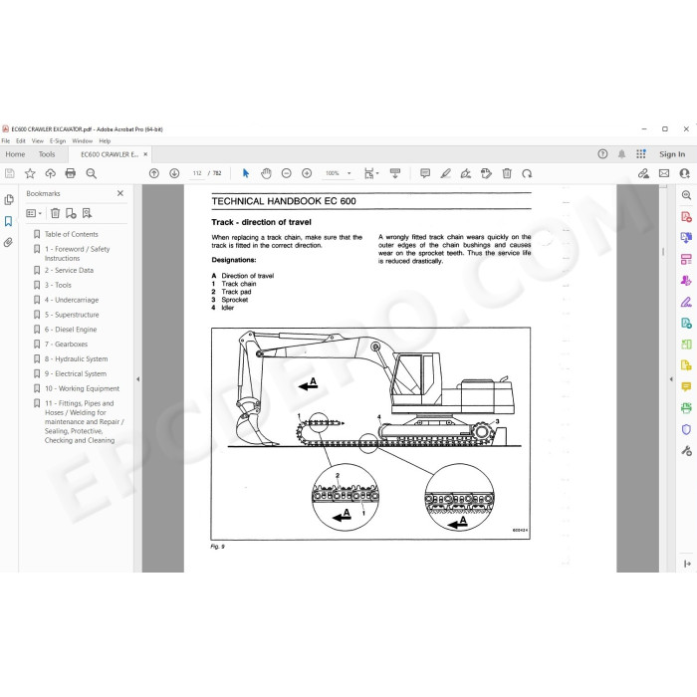Jump to bookmark 2 - Service Data

pyautogui.click(x=69, y=270)
